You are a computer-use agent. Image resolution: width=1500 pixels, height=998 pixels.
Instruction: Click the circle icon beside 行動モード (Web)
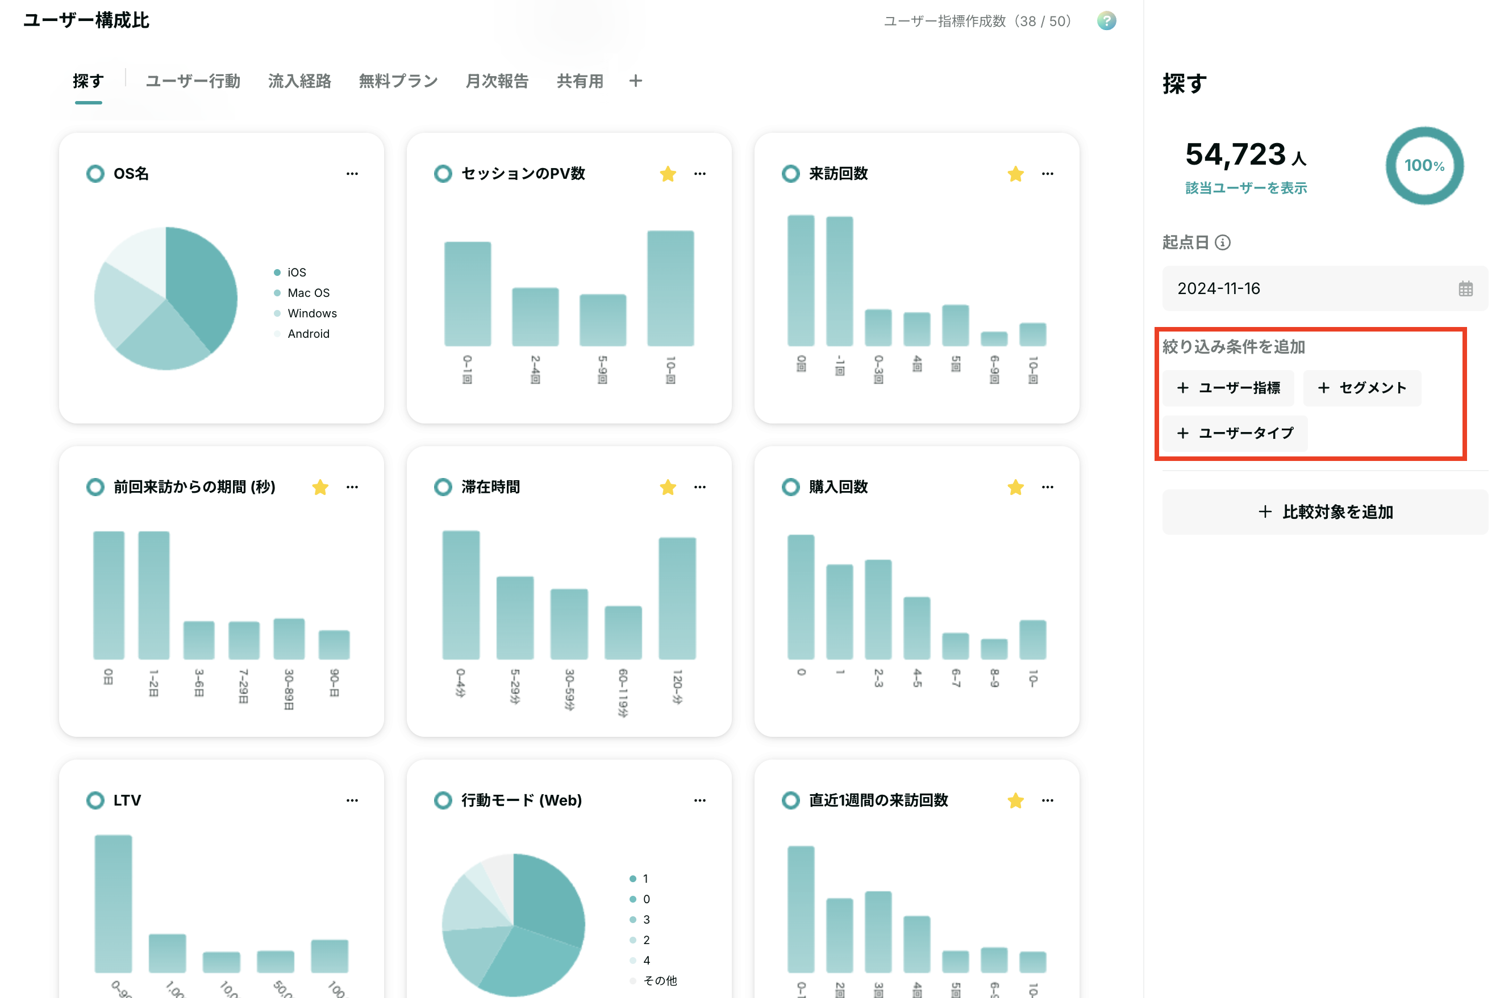(x=443, y=800)
